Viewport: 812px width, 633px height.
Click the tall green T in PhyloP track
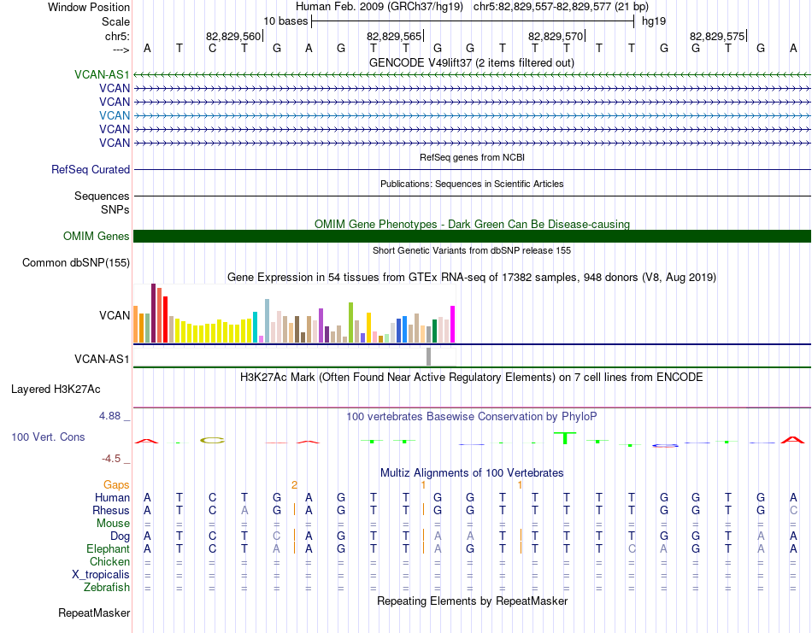564,437
